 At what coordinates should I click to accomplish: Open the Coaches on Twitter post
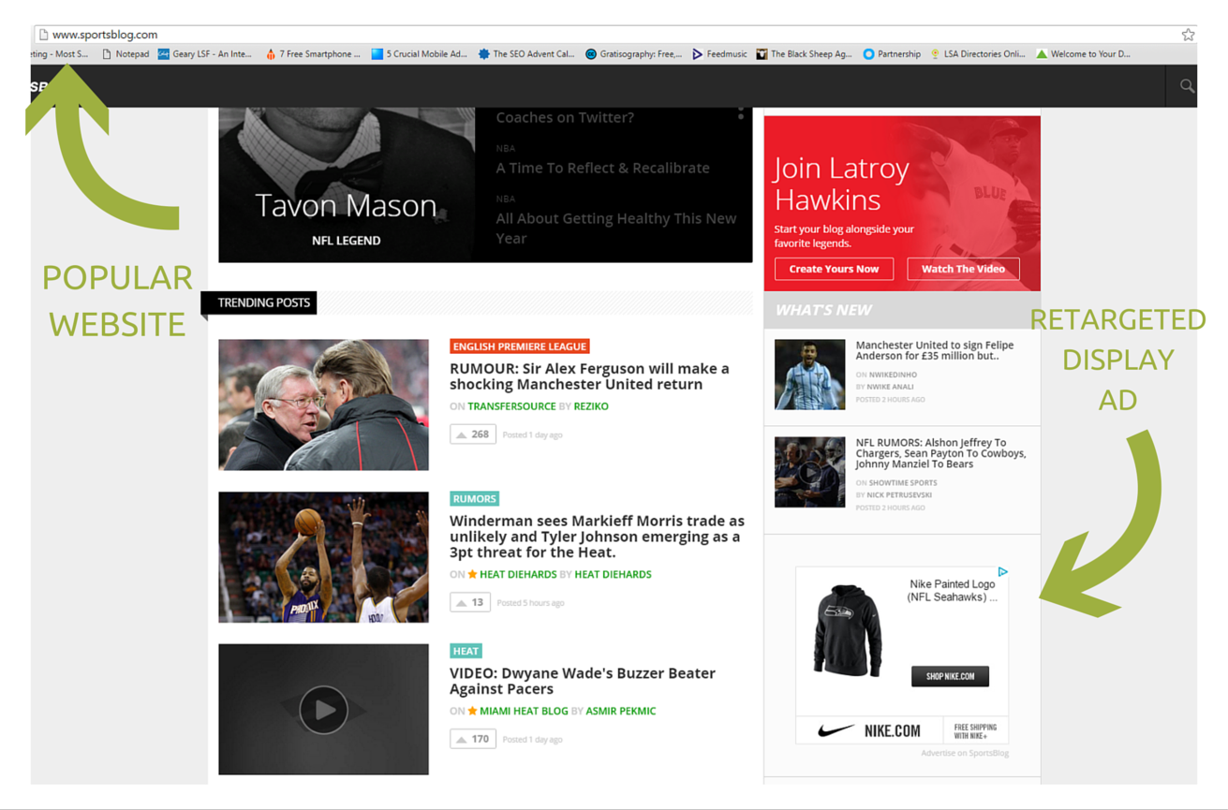(x=565, y=117)
